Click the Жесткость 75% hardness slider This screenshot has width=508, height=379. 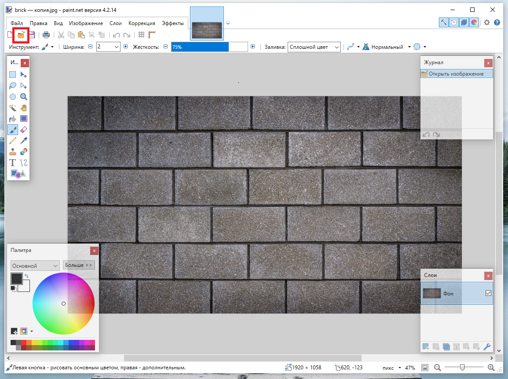point(209,47)
